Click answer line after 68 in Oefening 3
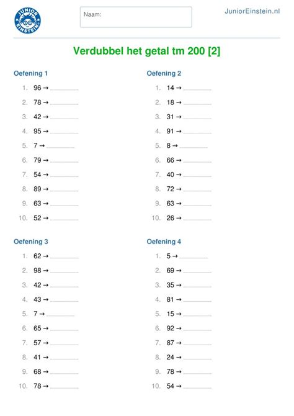 pyautogui.click(x=64, y=374)
